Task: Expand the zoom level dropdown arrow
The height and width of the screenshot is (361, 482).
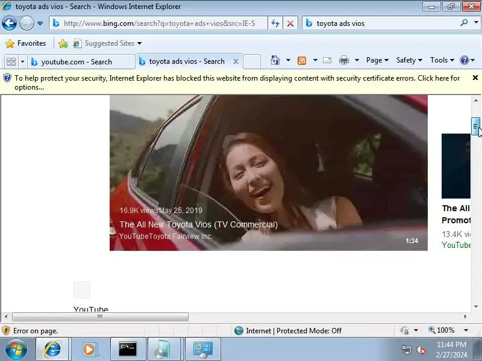Action: [466, 330]
